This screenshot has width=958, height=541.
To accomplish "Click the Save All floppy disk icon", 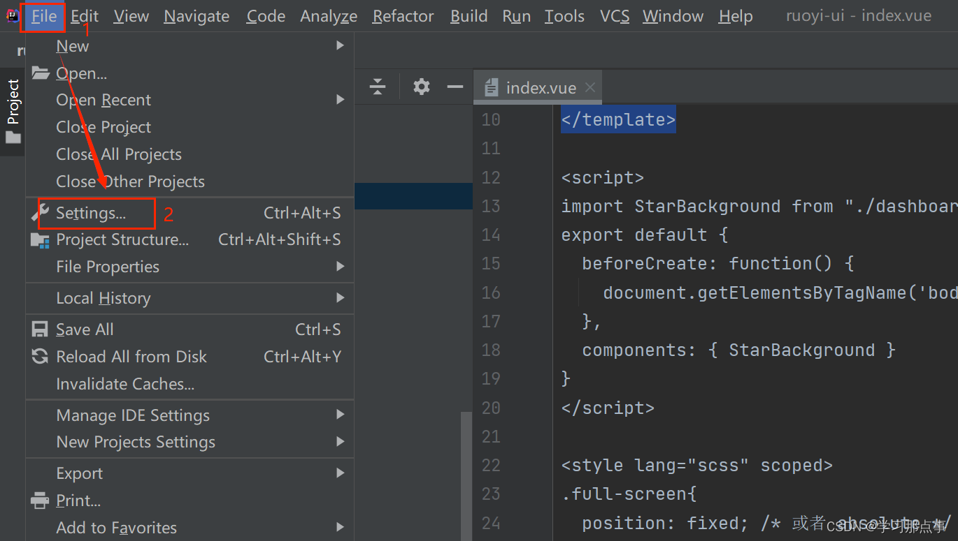I will click(41, 329).
